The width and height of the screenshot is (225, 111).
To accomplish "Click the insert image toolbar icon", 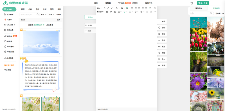I will point(115,12).
